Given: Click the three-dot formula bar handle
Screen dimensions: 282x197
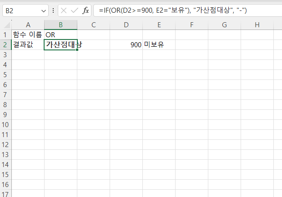Looking at the screenshot, I should click(53, 10).
